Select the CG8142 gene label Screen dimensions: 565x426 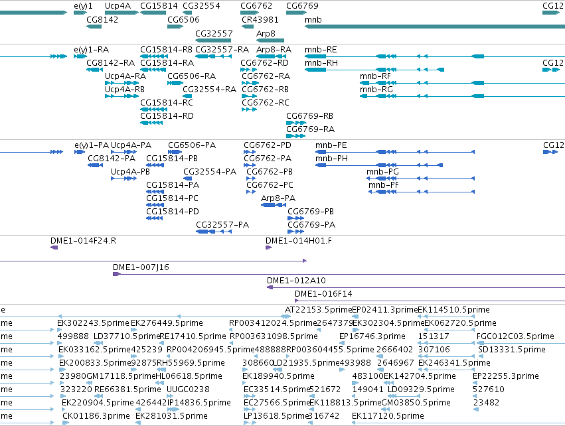click(102, 20)
